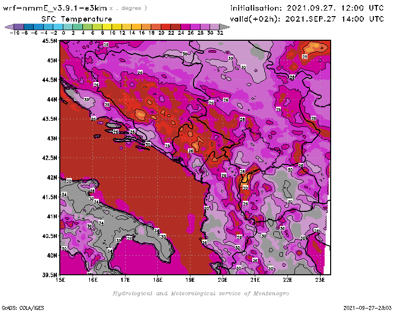Click the yellow legend swatch between 8 and 10
402x311 pixels.
point(107,27)
